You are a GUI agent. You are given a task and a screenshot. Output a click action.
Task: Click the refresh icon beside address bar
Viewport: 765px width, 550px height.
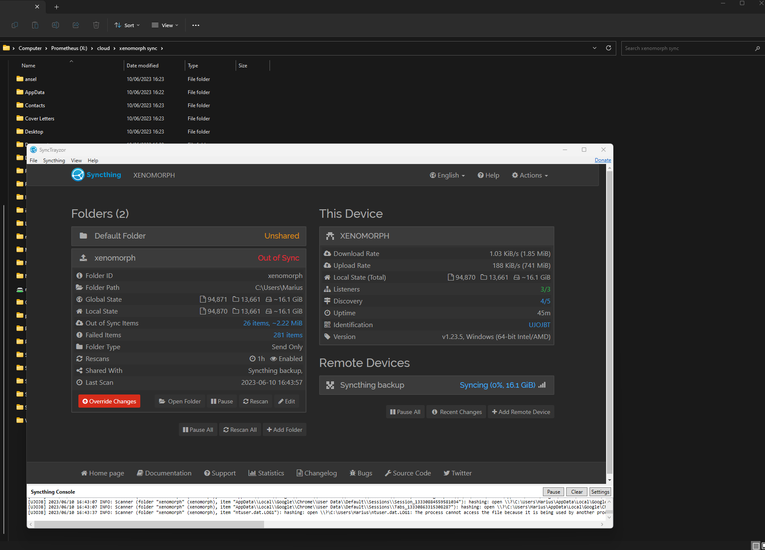pyautogui.click(x=608, y=48)
